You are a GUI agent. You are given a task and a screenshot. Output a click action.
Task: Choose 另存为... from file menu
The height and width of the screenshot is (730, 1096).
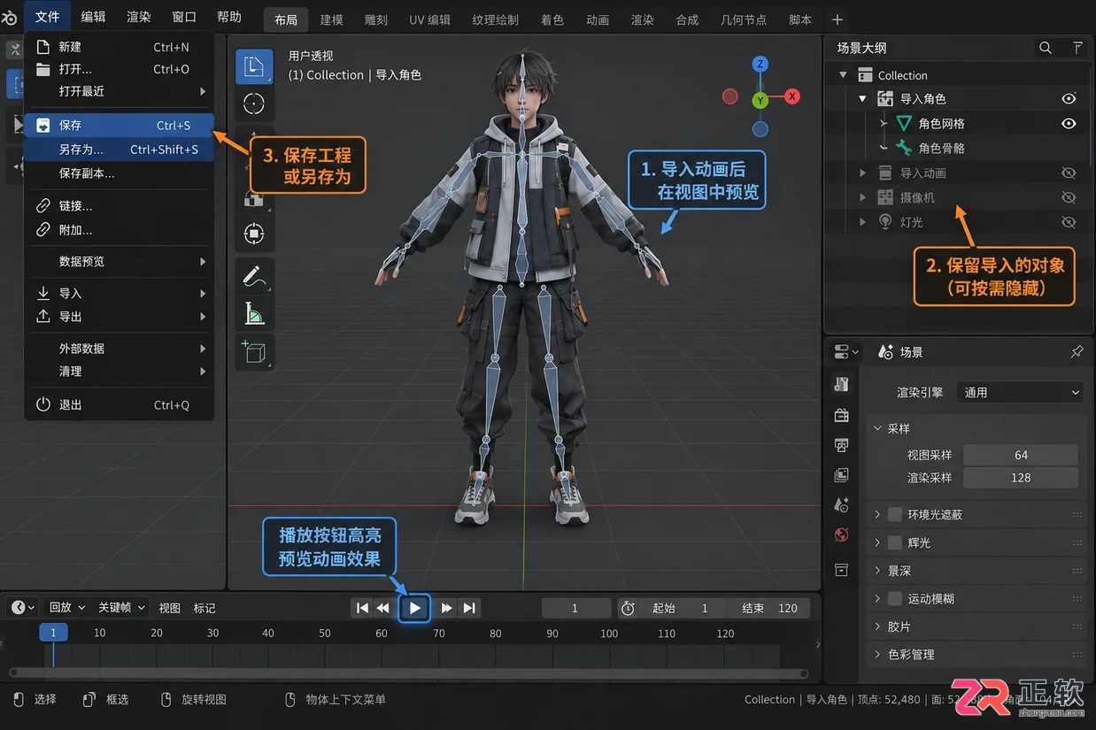[120, 150]
